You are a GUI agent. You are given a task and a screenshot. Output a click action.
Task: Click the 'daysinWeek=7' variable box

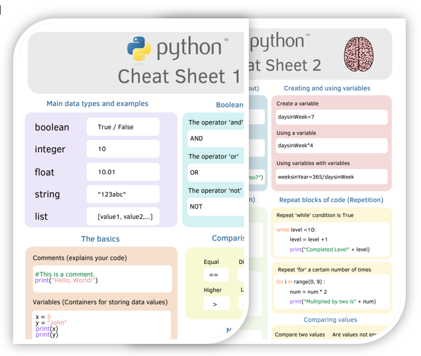click(x=331, y=117)
